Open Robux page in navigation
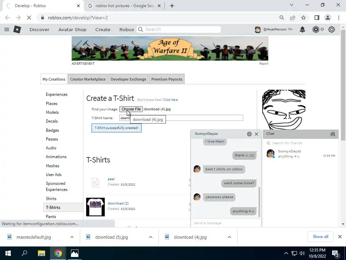The width and height of the screenshot is (346, 260). pyautogui.click(x=127, y=30)
